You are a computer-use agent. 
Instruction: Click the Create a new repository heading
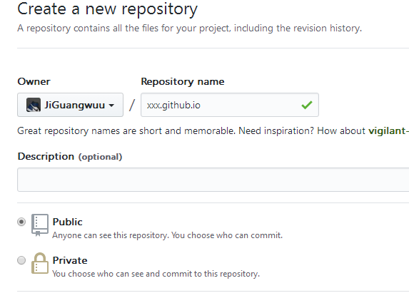click(108, 9)
